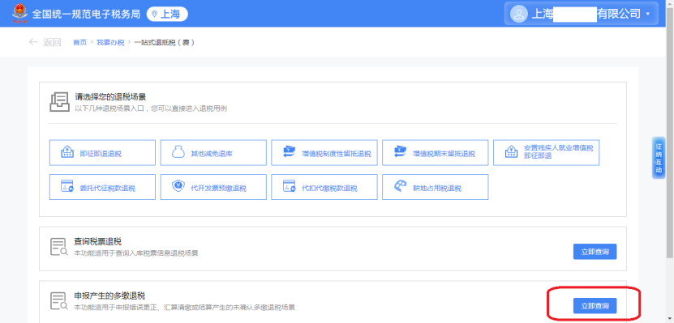
Task: Click the 代开发票预缴退税 shield icon
Action: (178, 186)
